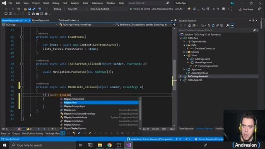Click the Curso-Xamarin-Principiantes branch in status bar

209,139
